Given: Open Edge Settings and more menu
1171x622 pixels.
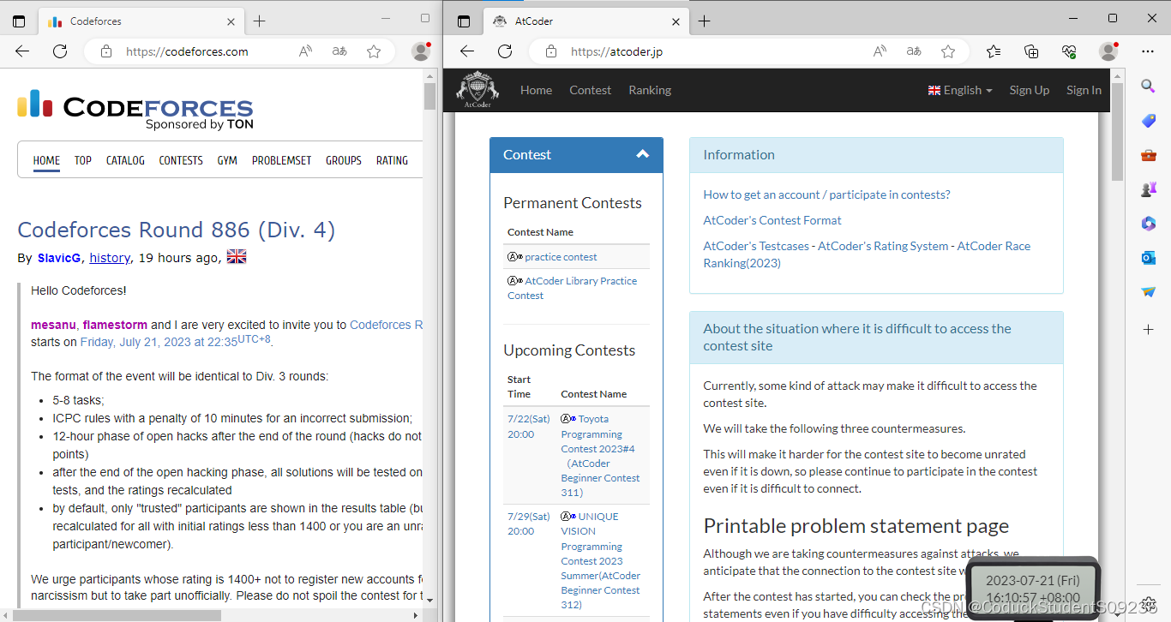Looking at the screenshot, I should pos(1148,51).
